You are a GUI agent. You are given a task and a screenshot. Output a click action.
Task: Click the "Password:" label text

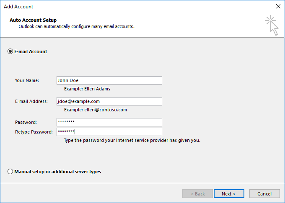click(26, 122)
